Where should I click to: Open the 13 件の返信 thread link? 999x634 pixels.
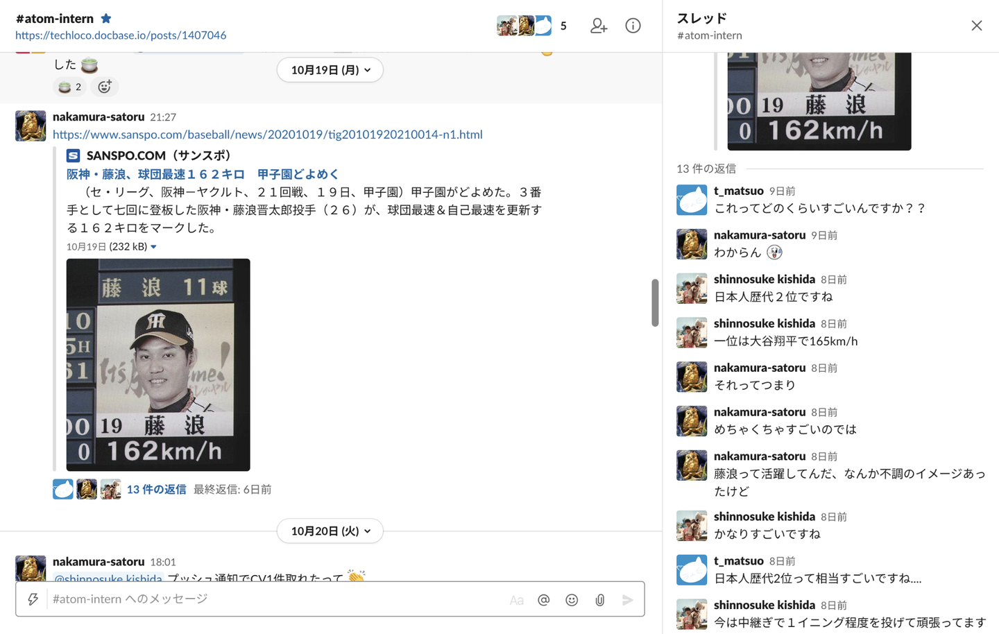coord(156,490)
